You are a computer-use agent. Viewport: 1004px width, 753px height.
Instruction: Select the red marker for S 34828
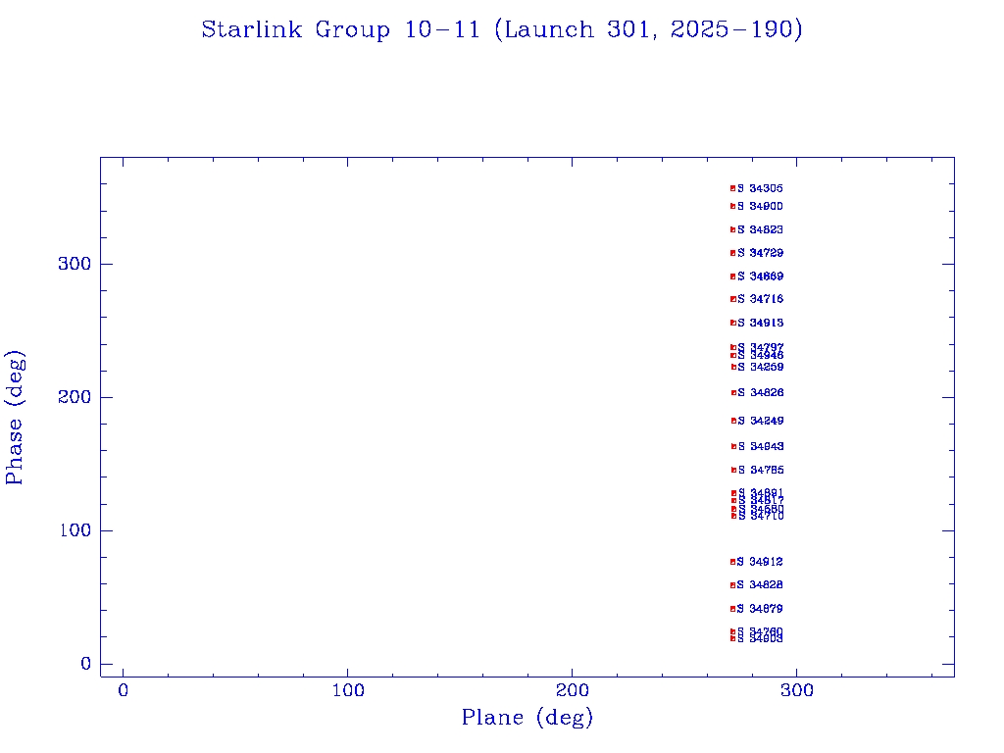point(732,585)
